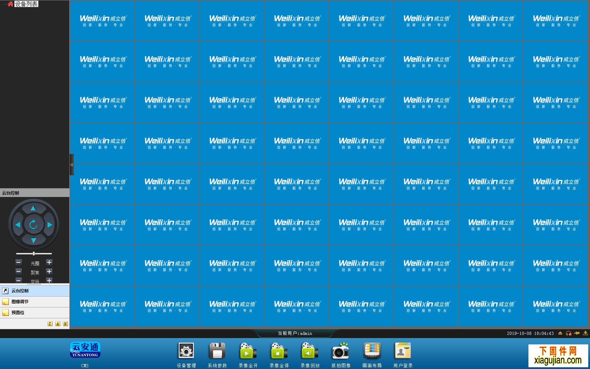Open 系统参数 system parameters

point(217,355)
